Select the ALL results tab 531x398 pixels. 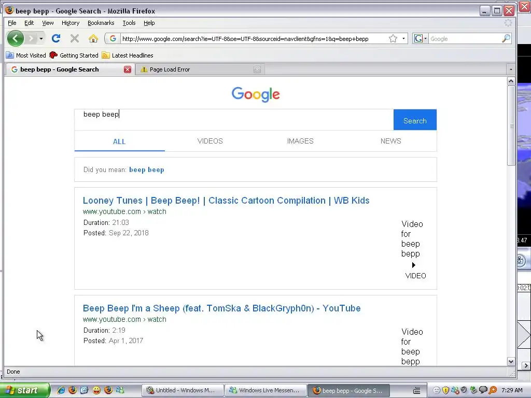pyautogui.click(x=119, y=141)
